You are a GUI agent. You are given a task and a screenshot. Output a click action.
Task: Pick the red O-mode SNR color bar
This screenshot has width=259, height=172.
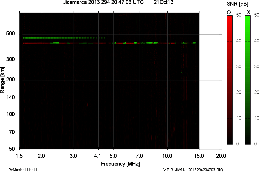tap(230, 80)
